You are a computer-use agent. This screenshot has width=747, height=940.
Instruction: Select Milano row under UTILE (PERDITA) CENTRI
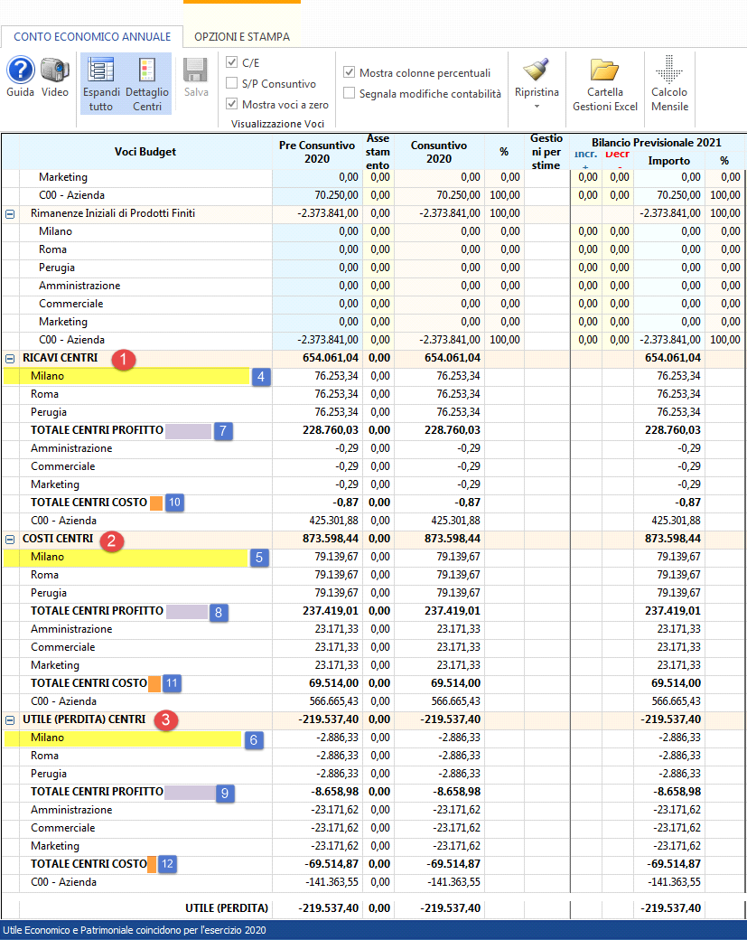pos(136,738)
